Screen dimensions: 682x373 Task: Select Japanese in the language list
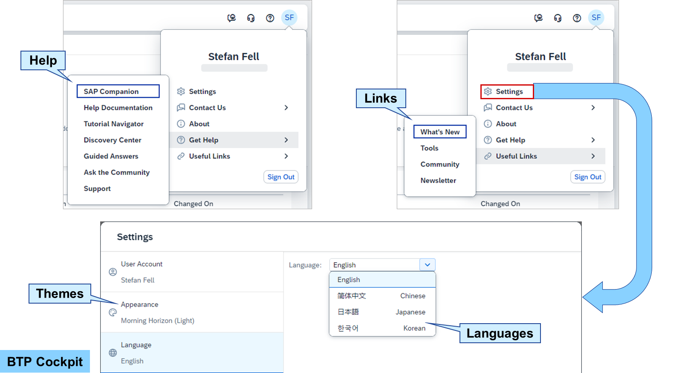tap(382, 312)
